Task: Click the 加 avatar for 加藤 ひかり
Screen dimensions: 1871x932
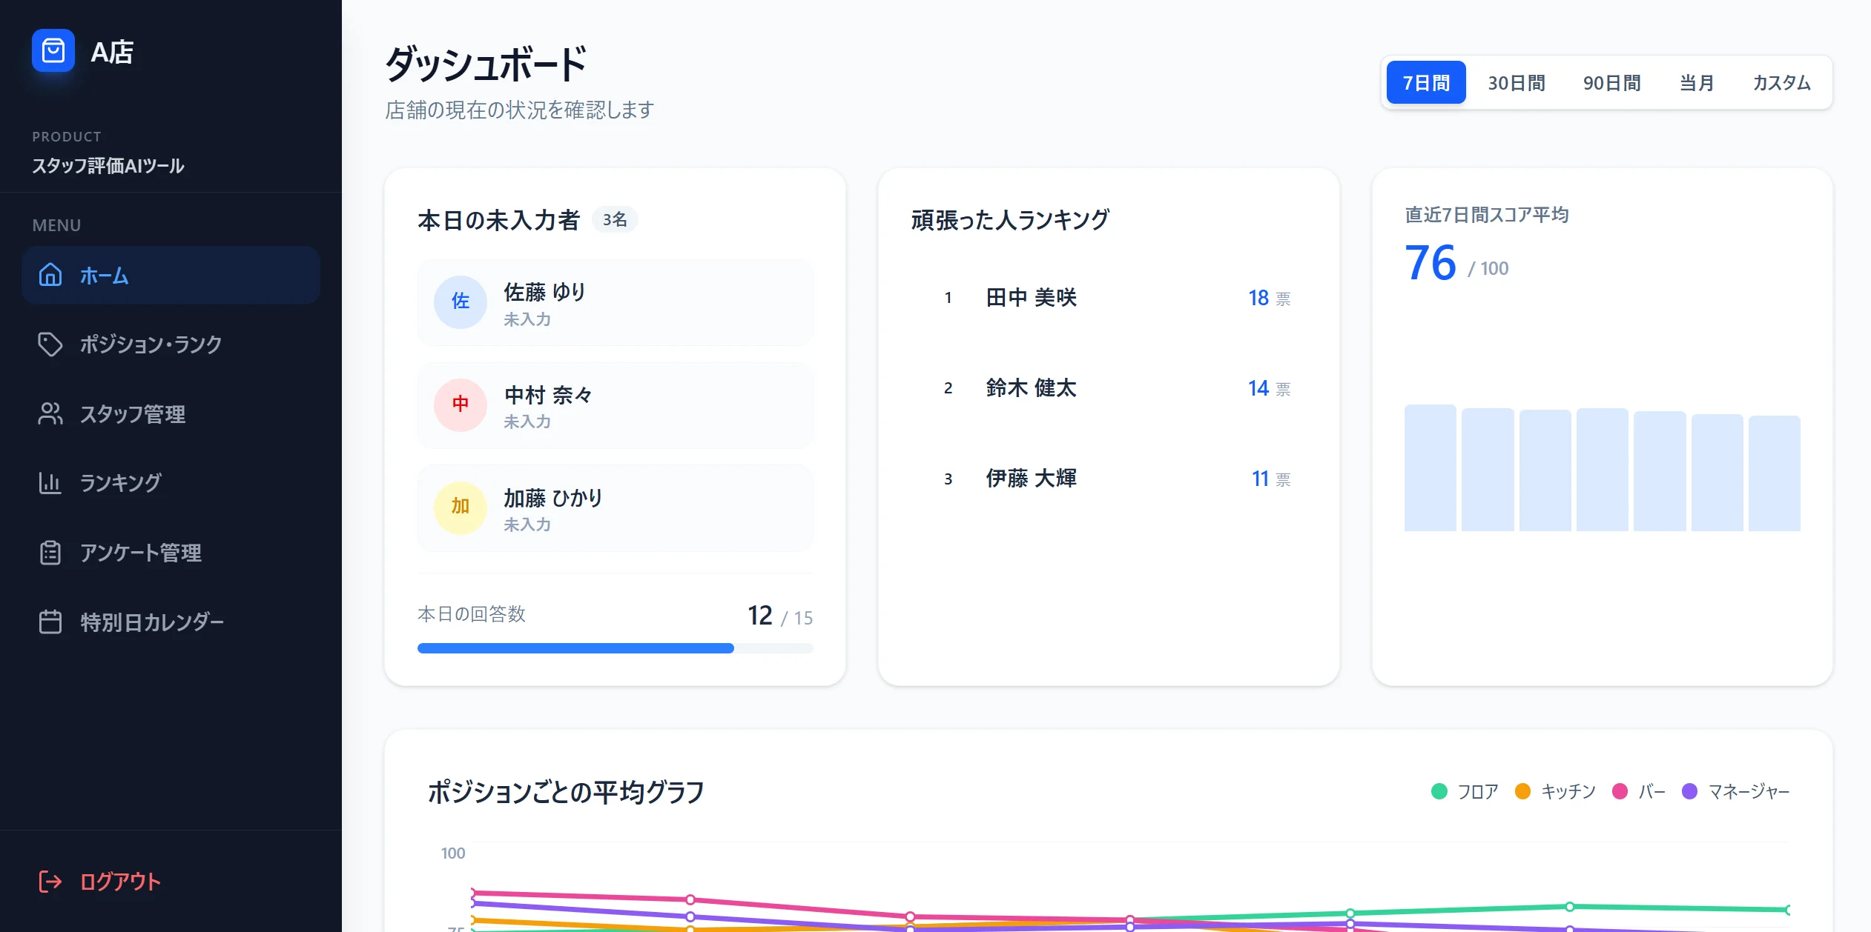Action: click(x=461, y=507)
